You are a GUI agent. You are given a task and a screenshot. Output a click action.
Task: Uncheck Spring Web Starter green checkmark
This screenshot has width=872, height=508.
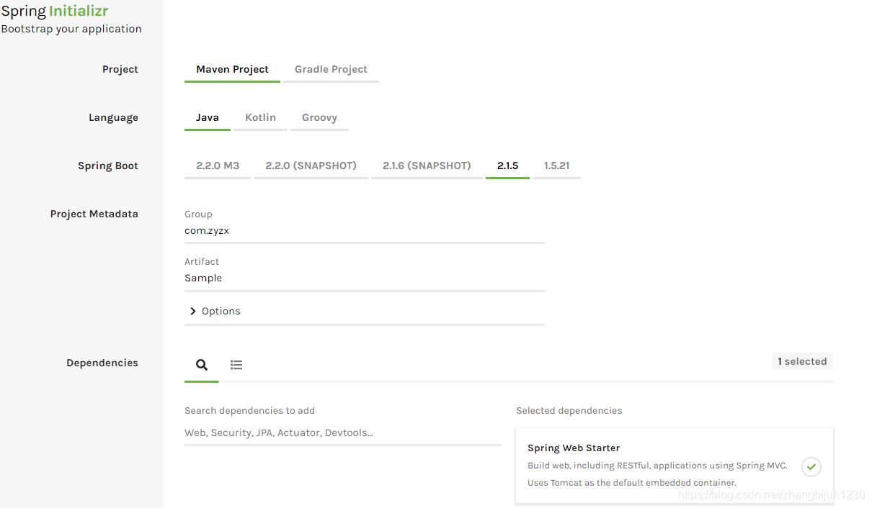pos(811,466)
